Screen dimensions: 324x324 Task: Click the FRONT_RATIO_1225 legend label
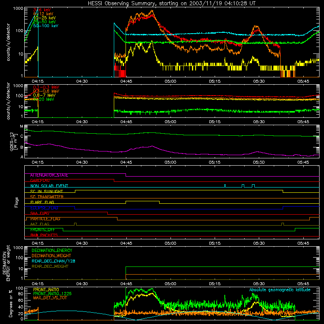click(52, 294)
